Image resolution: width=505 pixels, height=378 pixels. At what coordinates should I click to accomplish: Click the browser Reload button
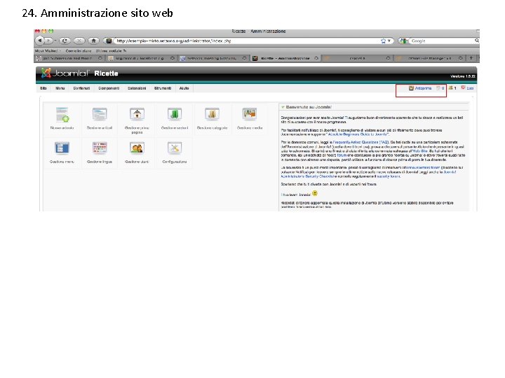click(65, 41)
